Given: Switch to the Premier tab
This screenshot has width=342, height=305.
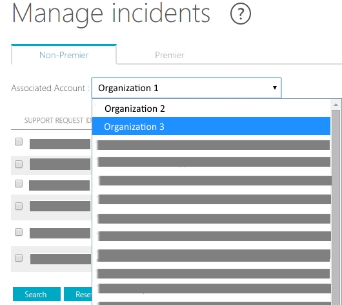Looking at the screenshot, I should tap(170, 55).
